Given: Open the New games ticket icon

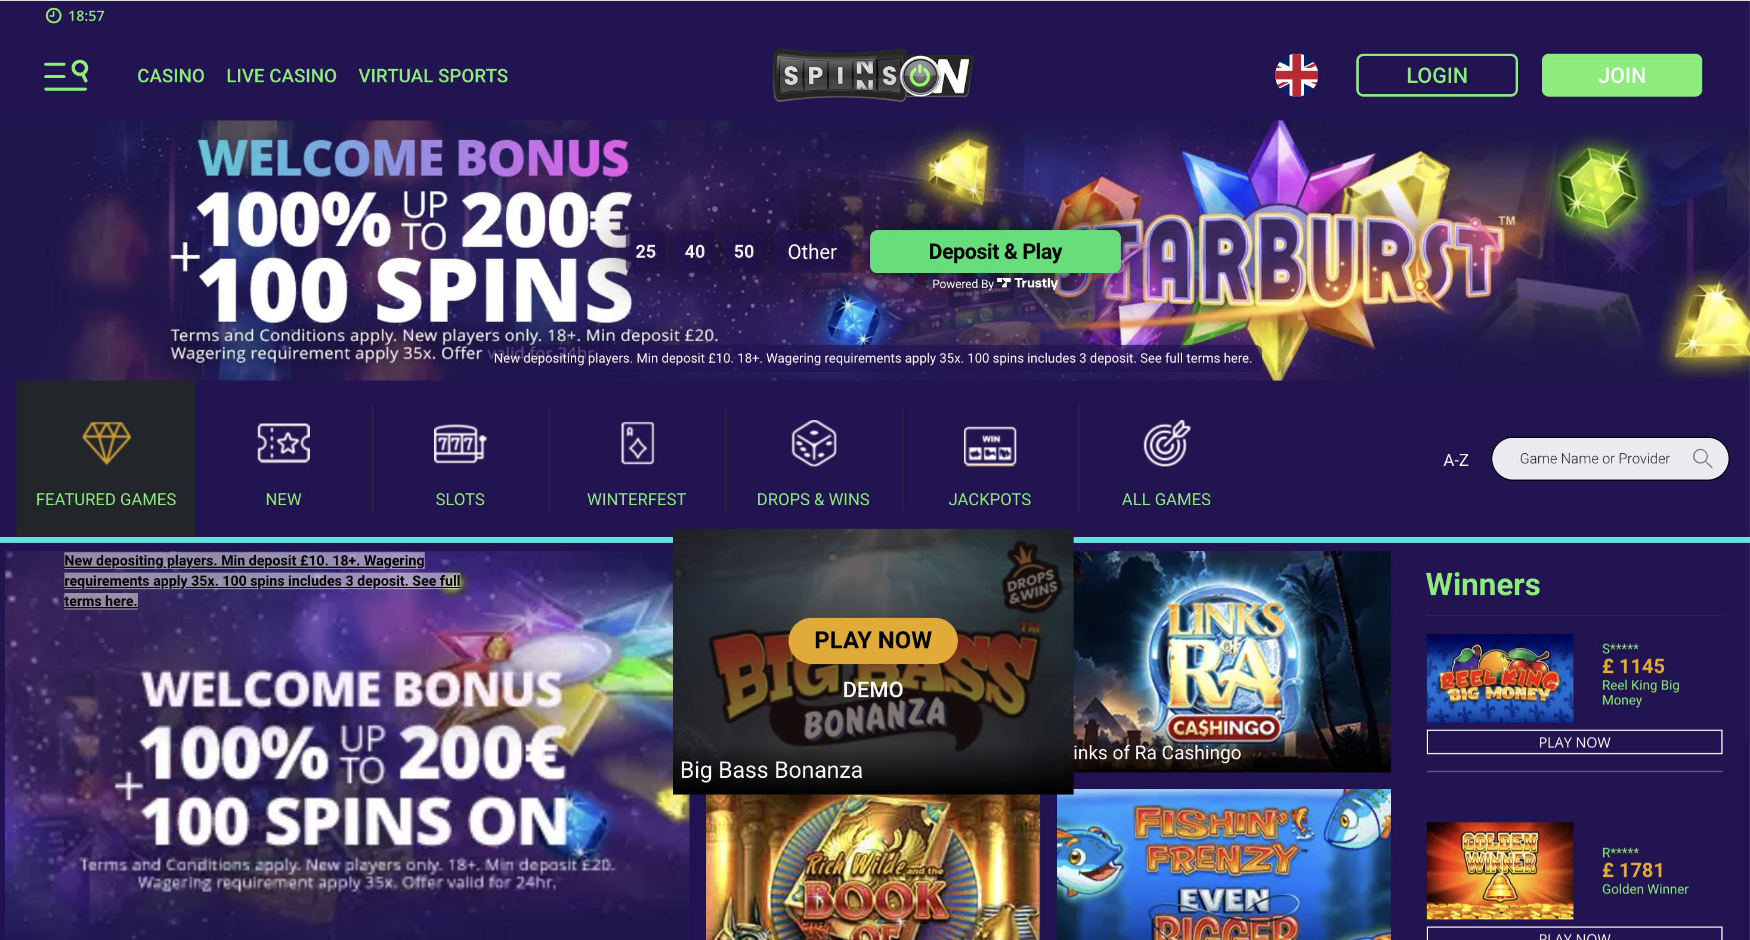Looking at the screenshot, I should pos(283,443).
